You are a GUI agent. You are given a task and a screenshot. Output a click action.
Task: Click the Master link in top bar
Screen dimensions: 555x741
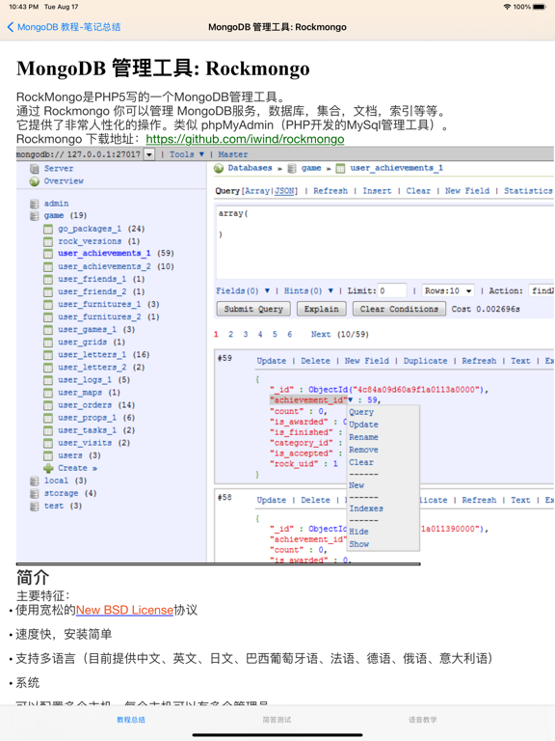[x=232, y=154]
